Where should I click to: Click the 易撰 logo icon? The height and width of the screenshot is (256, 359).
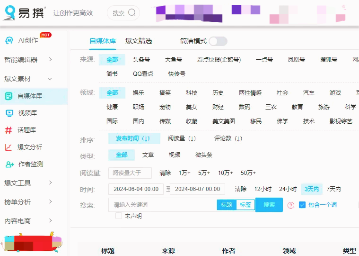point(9,13)
